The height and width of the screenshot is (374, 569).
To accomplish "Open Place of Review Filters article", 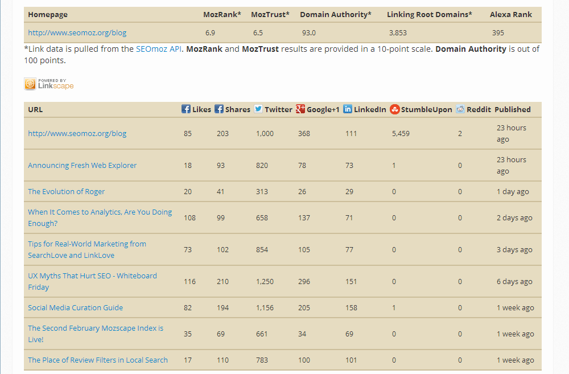I will click(x=98, y=360).
